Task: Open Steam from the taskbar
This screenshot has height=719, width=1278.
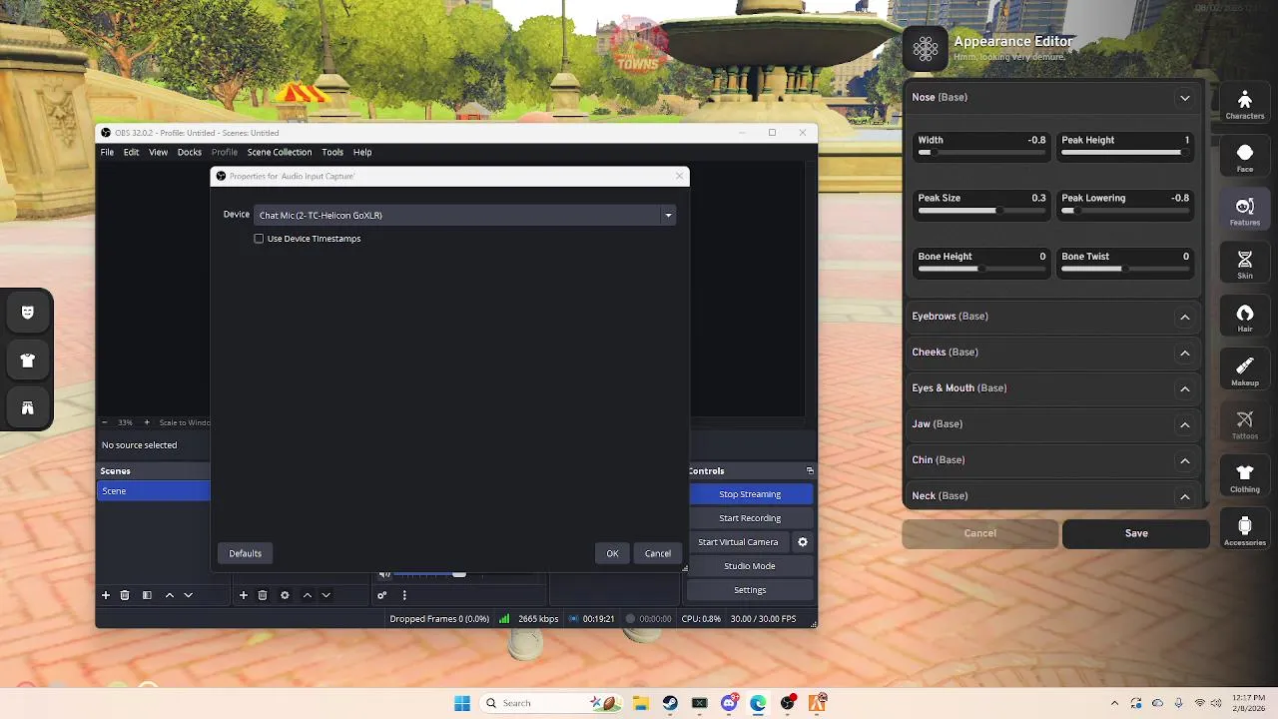Action: [670, 703]
